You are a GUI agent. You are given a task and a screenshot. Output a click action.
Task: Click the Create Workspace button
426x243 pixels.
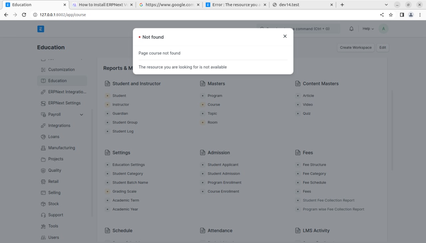(356, 47)
